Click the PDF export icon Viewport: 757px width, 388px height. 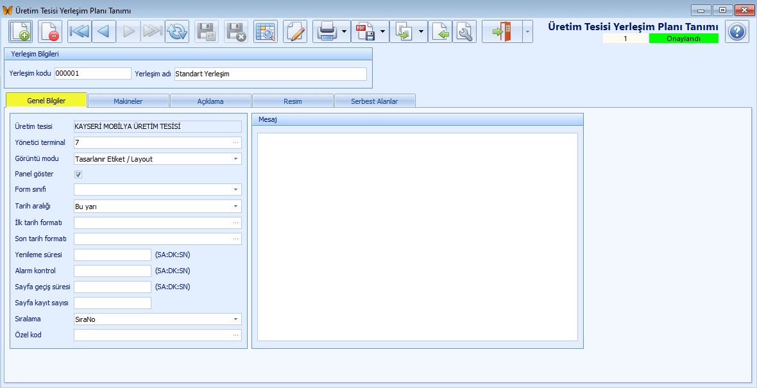click(365, 32)
